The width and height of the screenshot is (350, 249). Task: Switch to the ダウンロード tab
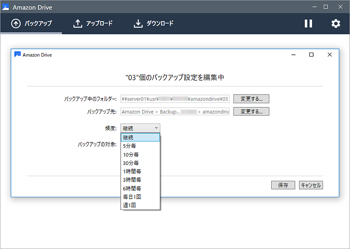pyautogui.click(x=154, y=23)
